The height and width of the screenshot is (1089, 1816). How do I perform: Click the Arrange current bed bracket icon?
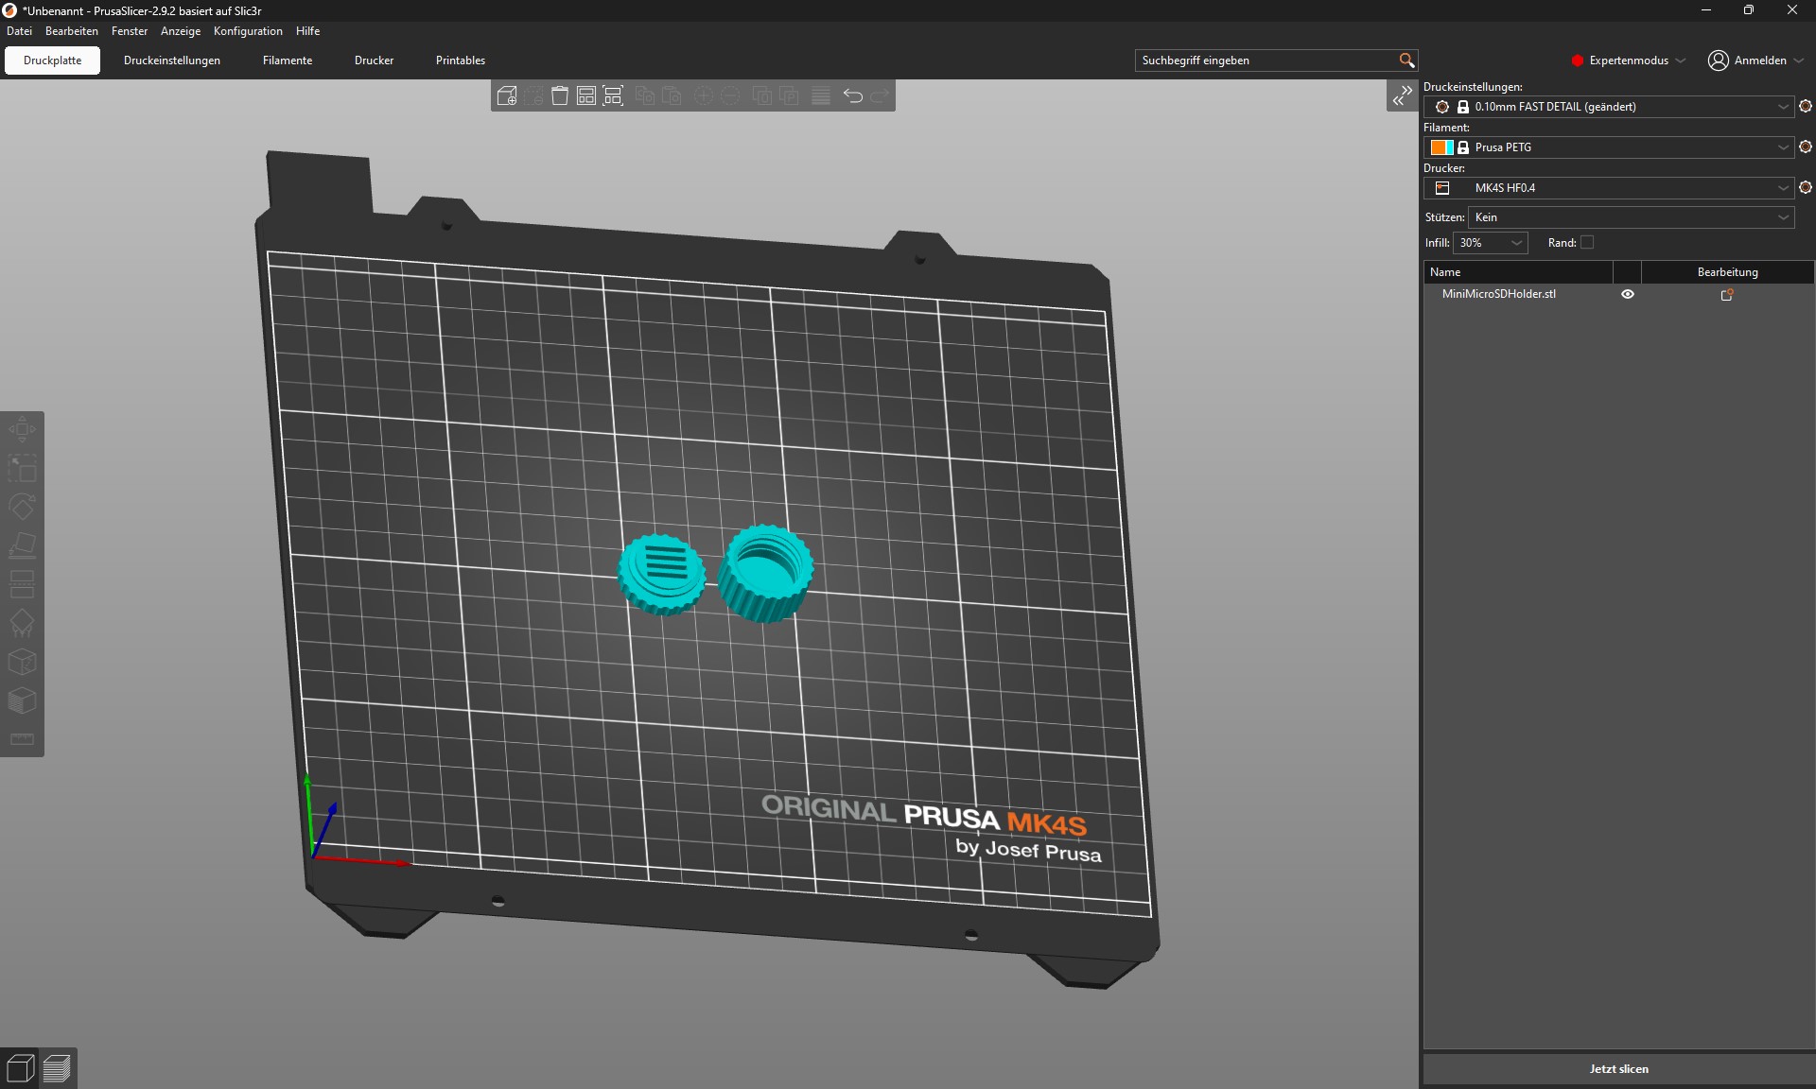point(613,95)
